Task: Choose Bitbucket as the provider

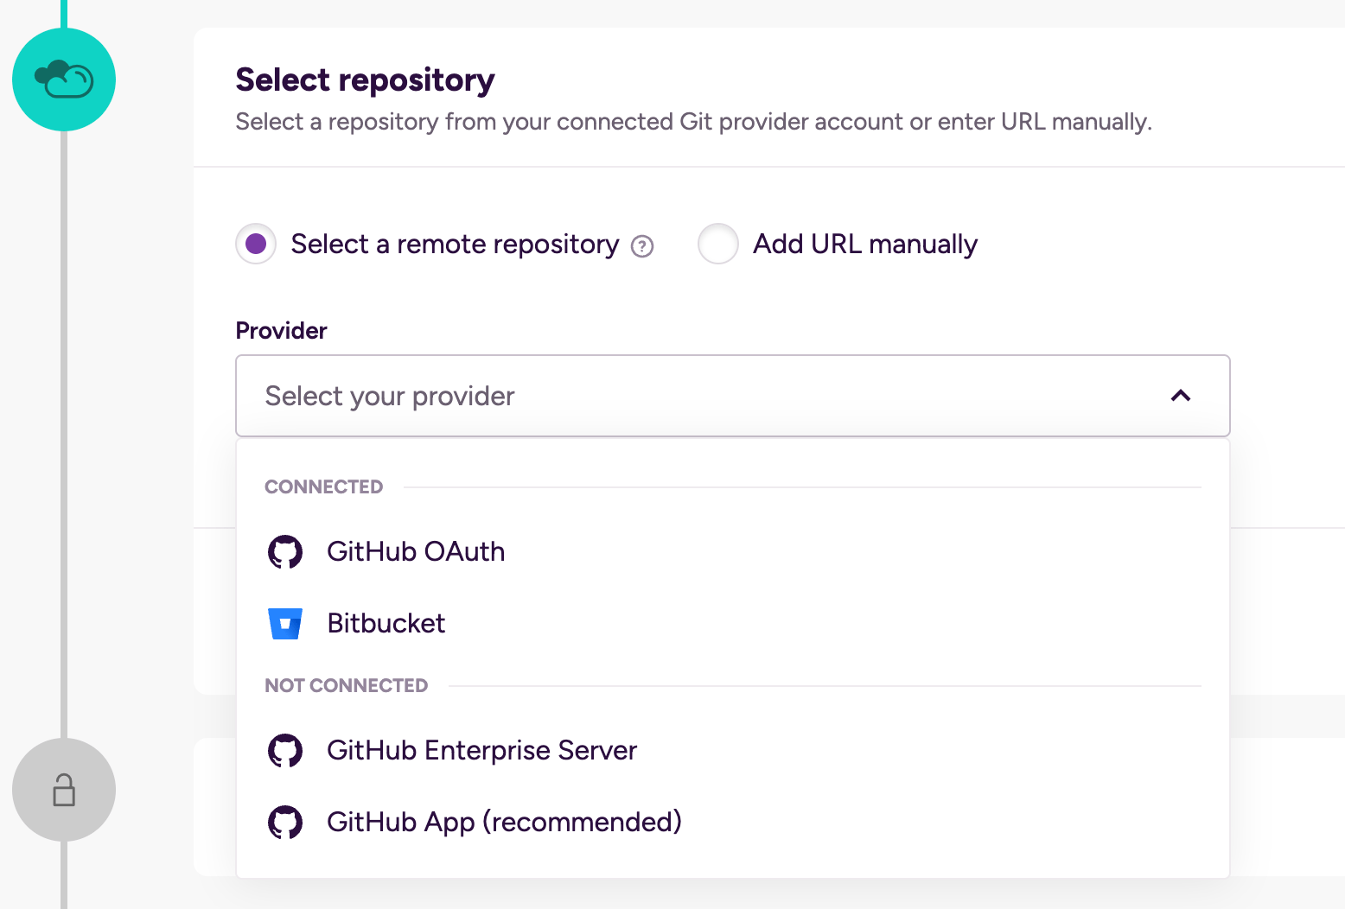Action: [x=386, y=623]
